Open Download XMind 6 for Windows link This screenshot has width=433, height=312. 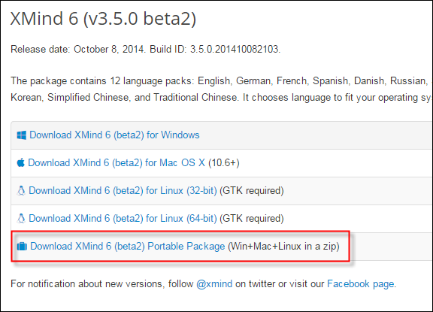[x=114, y=135]
